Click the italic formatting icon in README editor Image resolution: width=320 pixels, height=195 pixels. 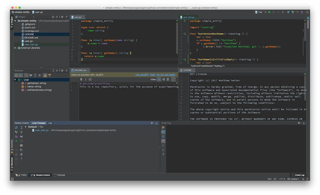coord(86,80)
